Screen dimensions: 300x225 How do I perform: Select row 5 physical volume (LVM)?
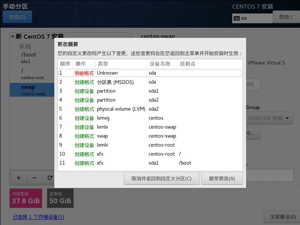coord(150,109)
